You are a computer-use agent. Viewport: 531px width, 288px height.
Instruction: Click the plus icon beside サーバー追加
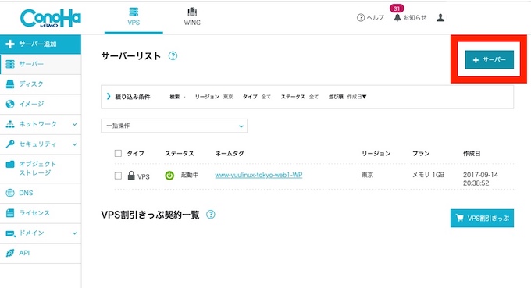tap(10, 44)
